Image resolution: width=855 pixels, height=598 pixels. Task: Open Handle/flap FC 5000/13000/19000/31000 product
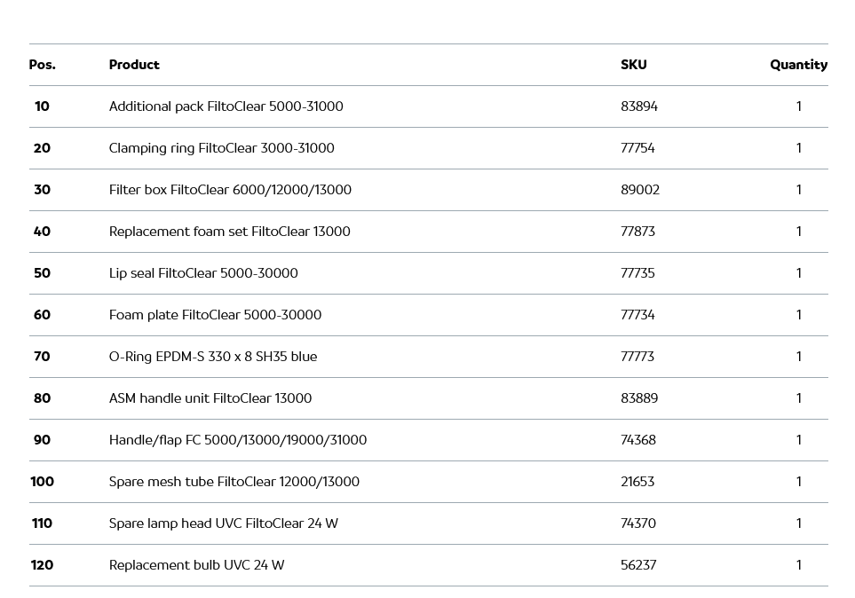pos(237,440)
